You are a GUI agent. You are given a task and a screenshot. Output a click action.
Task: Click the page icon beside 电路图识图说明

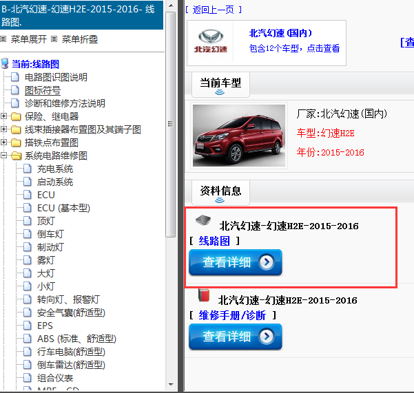tap(15, 77)
